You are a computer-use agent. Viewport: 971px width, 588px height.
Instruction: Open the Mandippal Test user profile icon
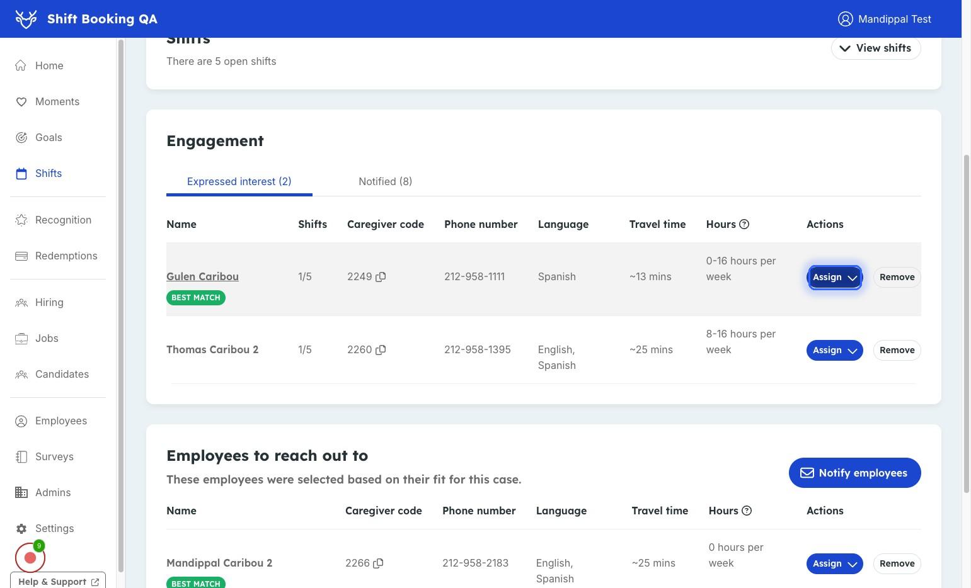click(x=845, y=19)
